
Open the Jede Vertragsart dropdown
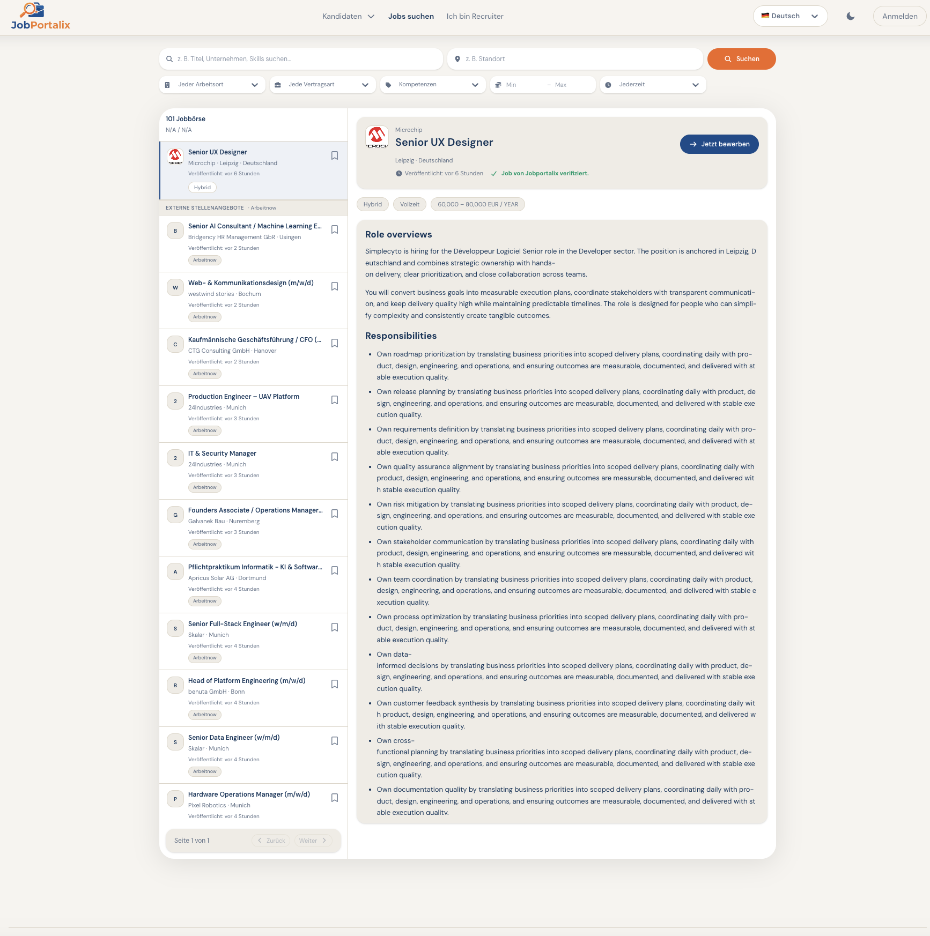tap(322, 85)
